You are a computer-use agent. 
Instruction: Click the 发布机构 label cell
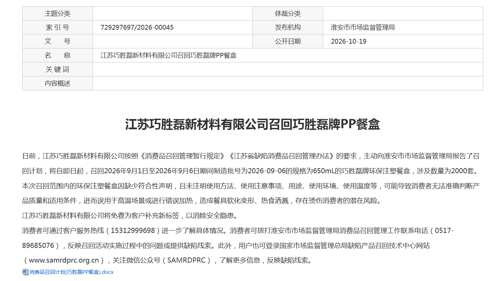pos(288,27)
